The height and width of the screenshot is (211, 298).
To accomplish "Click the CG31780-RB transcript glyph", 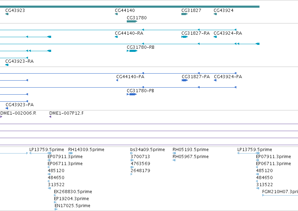I will 132,51.
